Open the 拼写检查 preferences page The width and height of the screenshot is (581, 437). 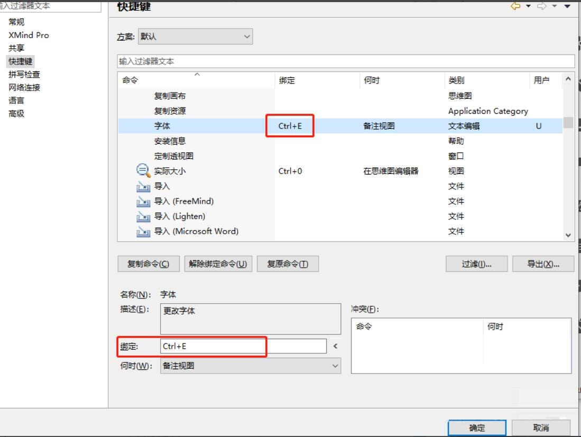tap(24, 75)
